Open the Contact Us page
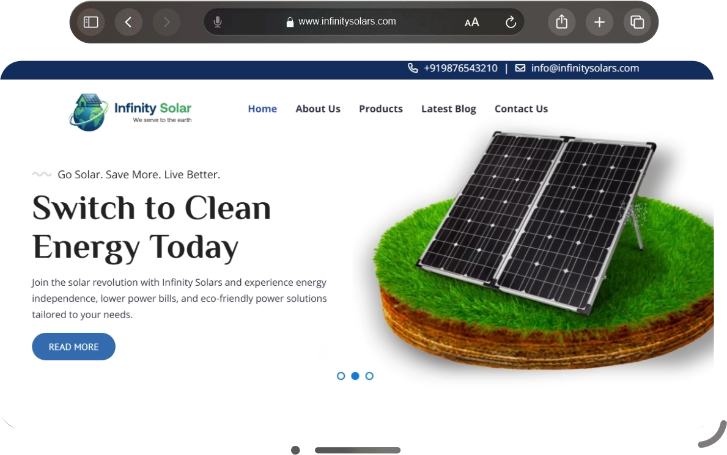 click(521, 109)
